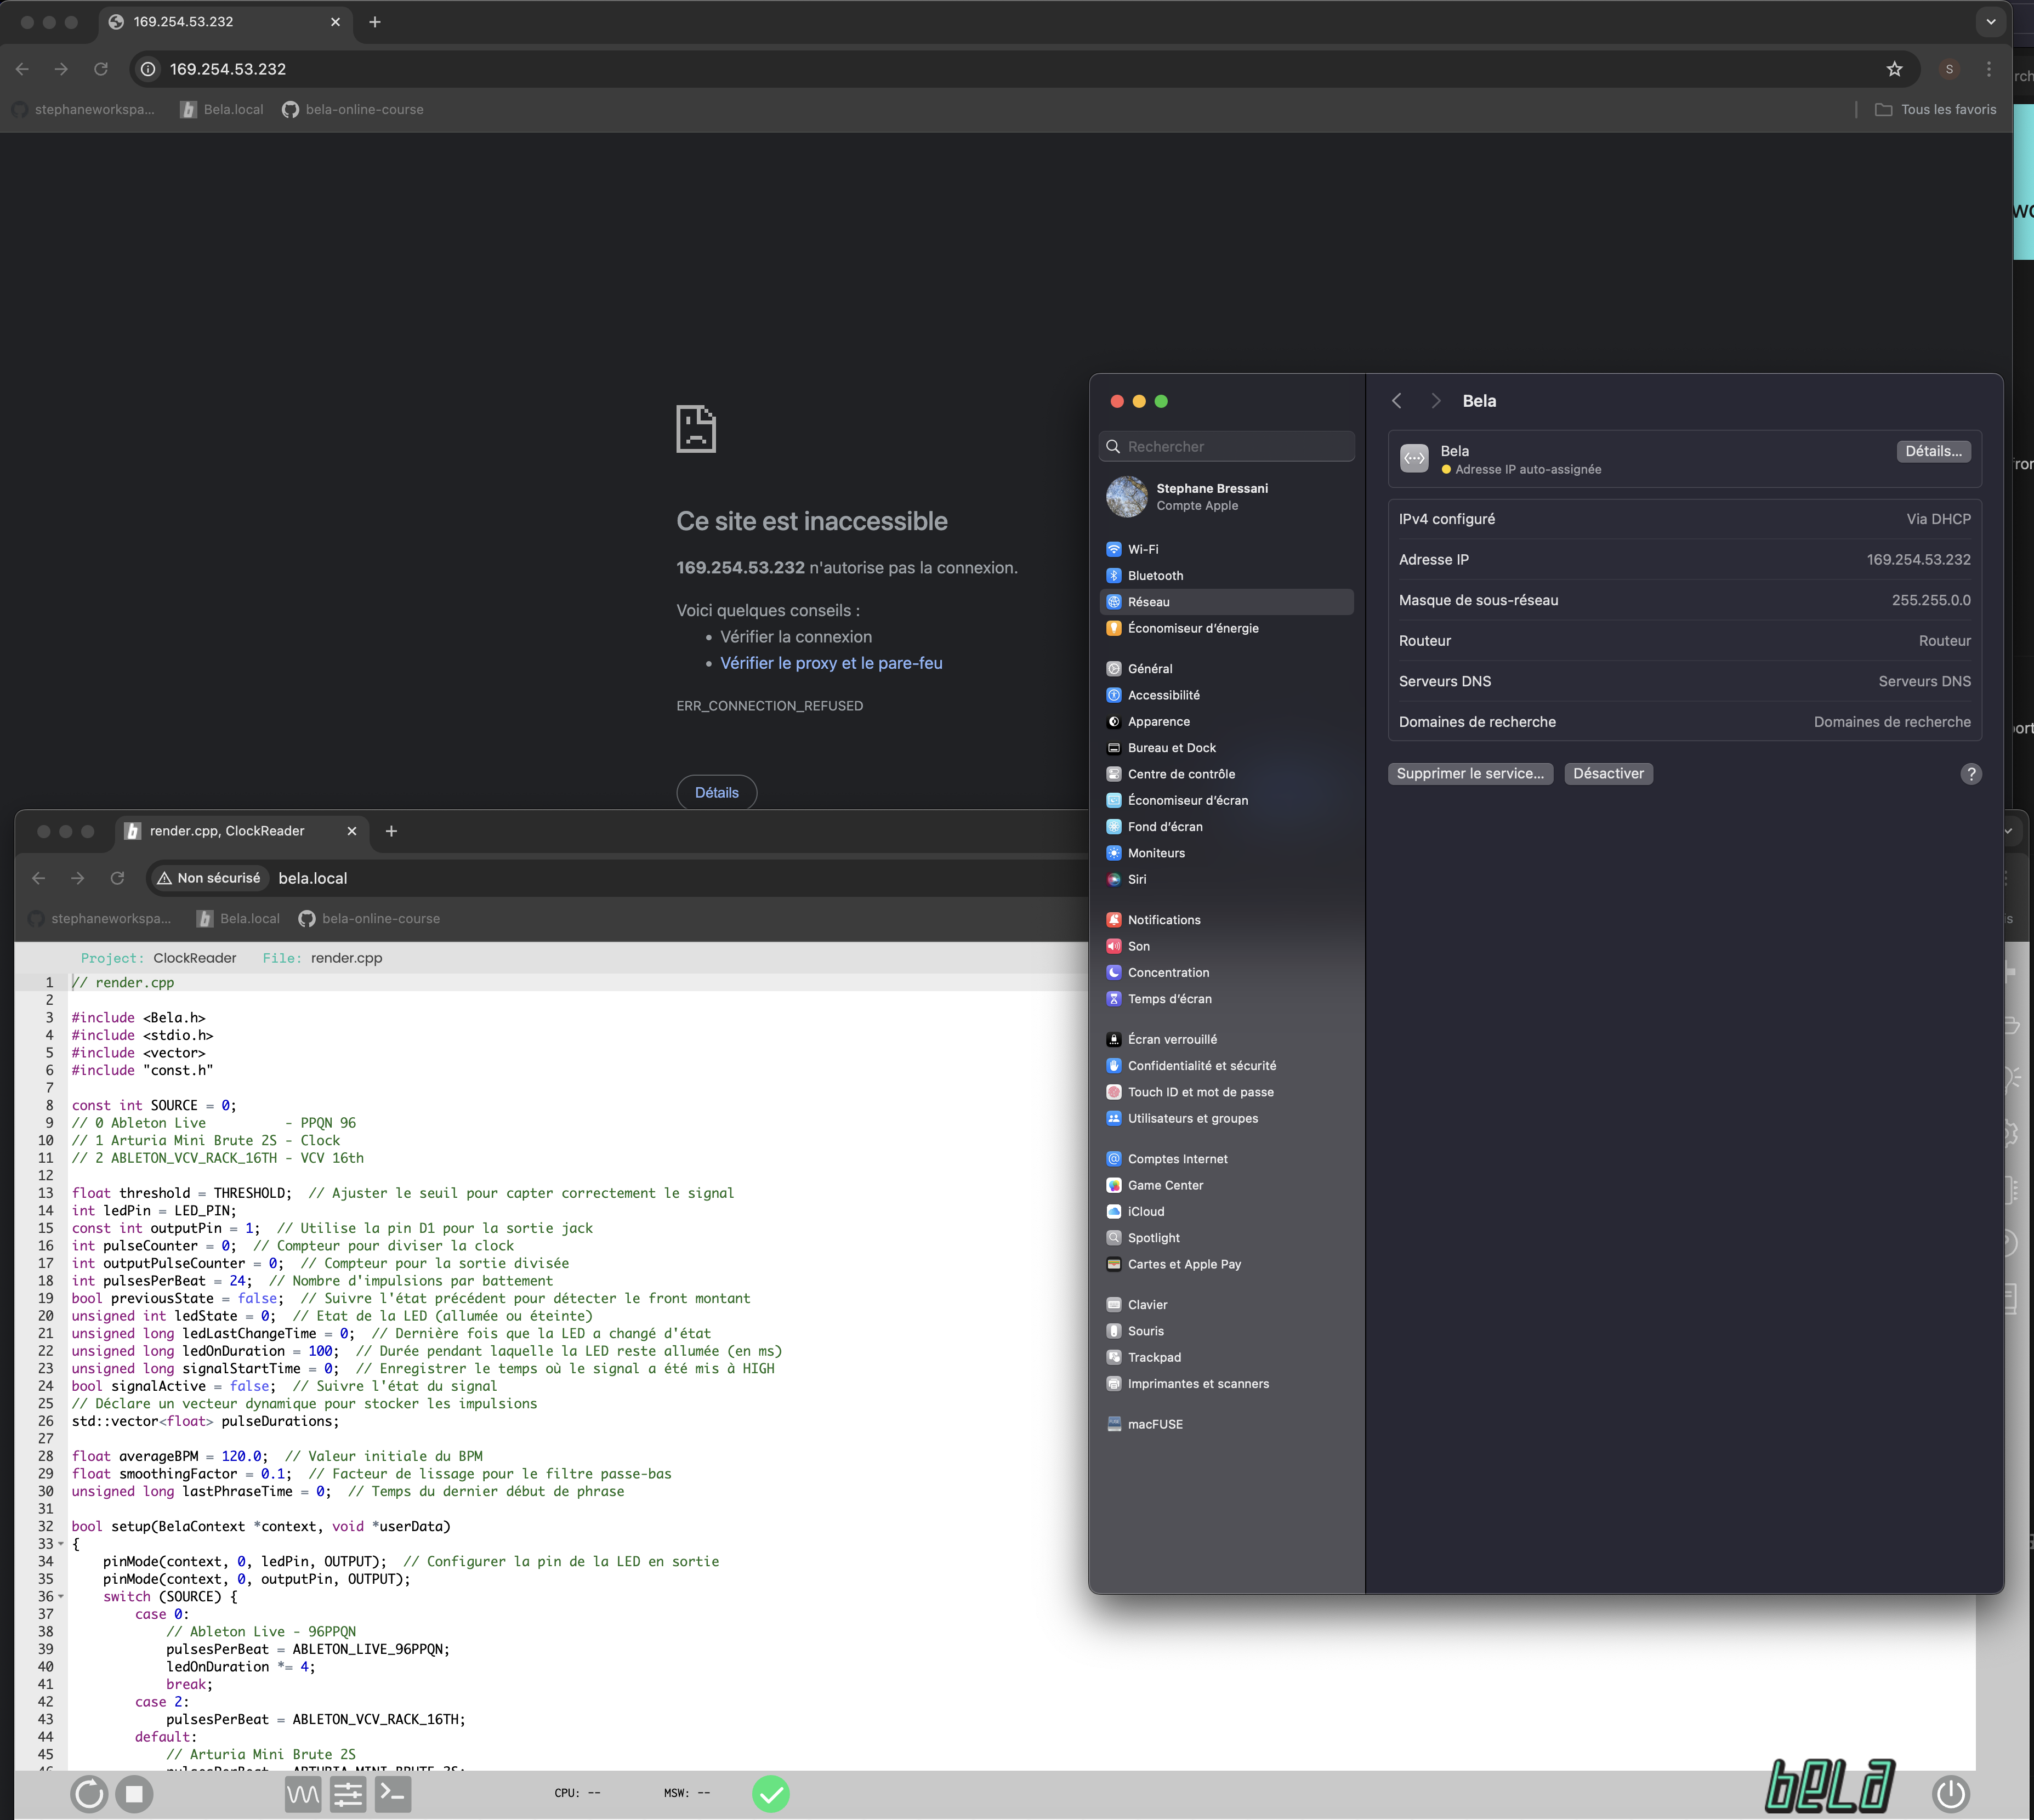Screen dimensions: 2034x1820
Task: Toggle the Bela console terminal icon
Action: [393, 1794]
